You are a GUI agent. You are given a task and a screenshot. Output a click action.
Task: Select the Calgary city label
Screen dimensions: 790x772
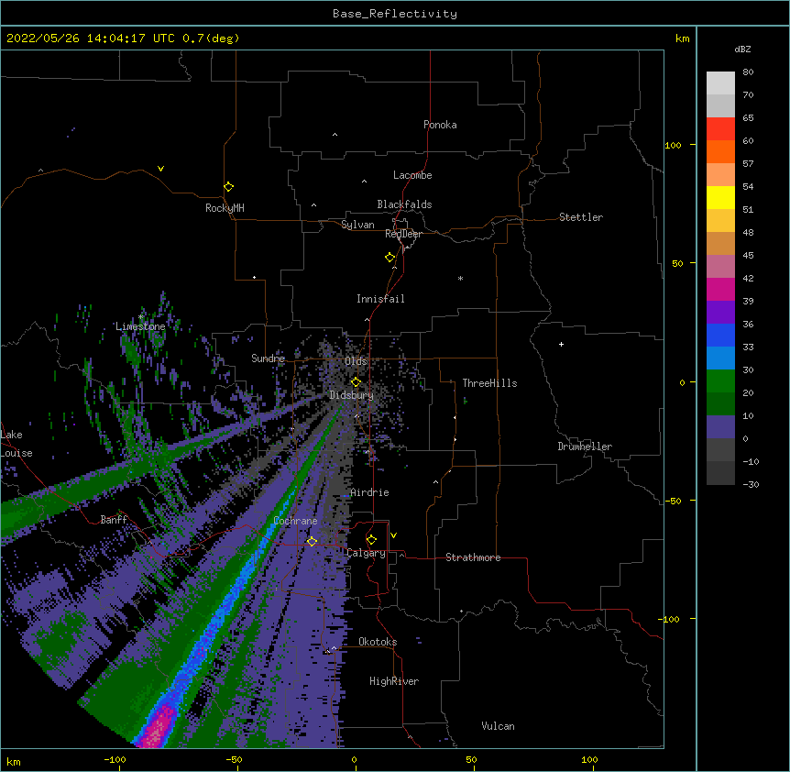[x=366, y=553]
